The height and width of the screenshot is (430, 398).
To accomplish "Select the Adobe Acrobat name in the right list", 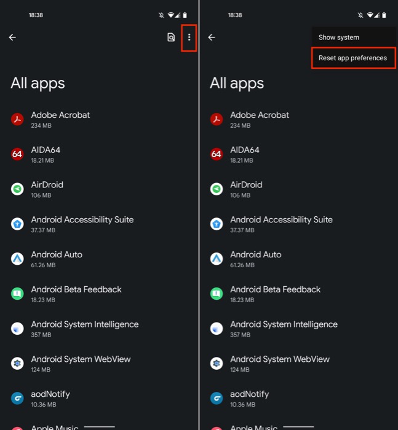I will point(260,115).
